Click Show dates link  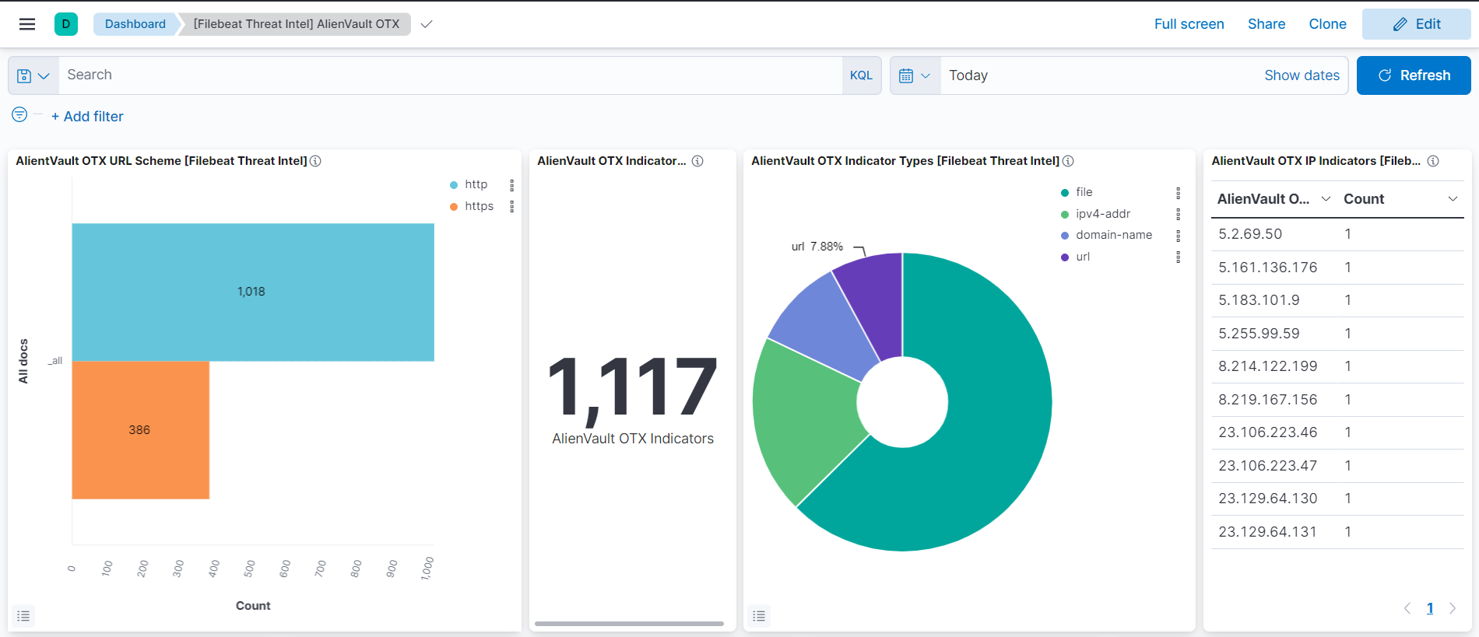pos(1302,75)
